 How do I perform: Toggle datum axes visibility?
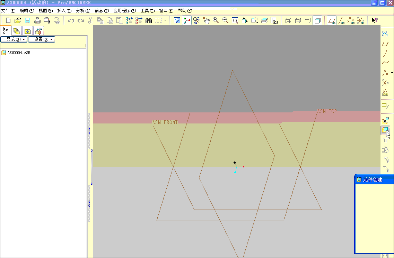pyautogui.click(x=341, y=20)
